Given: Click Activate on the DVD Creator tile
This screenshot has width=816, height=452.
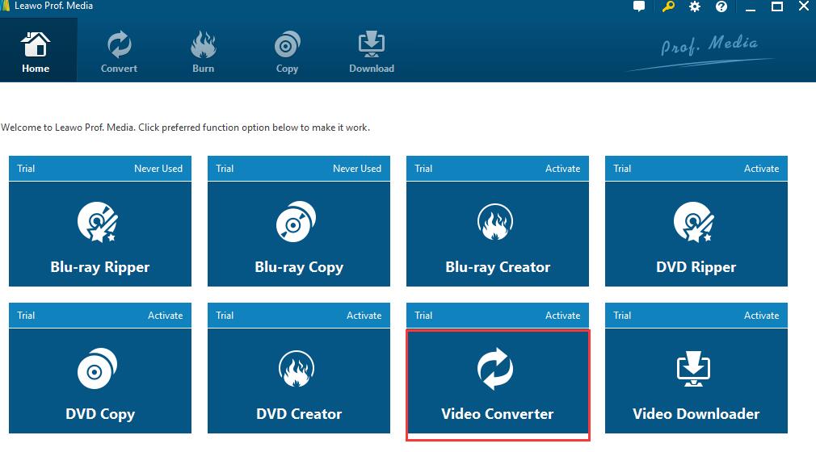Looking at the screenshot, I should pyautogui.click(x=364, y=316).
